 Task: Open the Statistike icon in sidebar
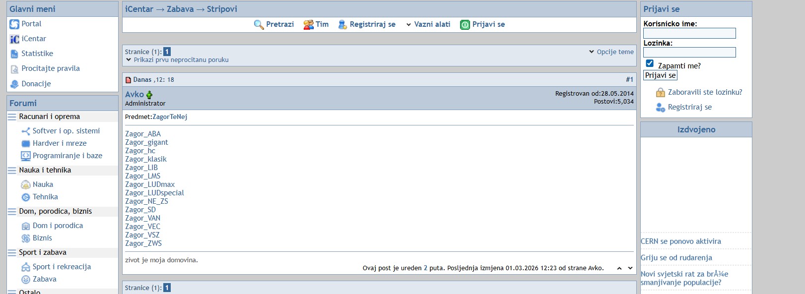[14, 54]
